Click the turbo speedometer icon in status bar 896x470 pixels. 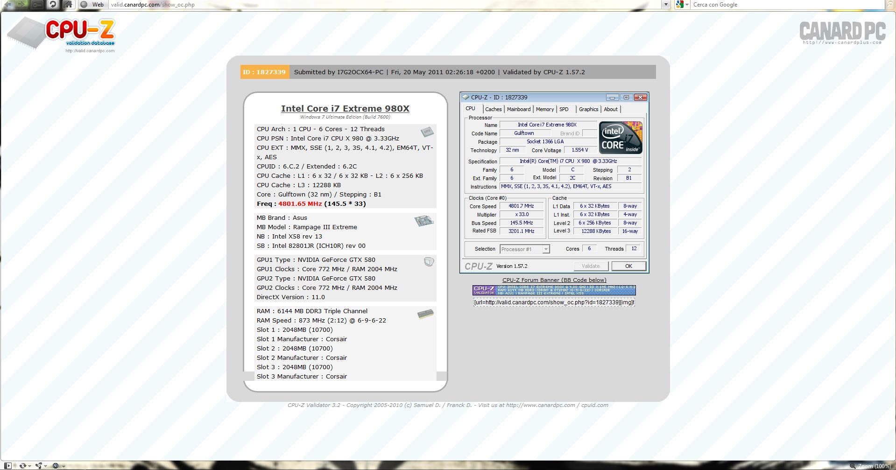56,465
